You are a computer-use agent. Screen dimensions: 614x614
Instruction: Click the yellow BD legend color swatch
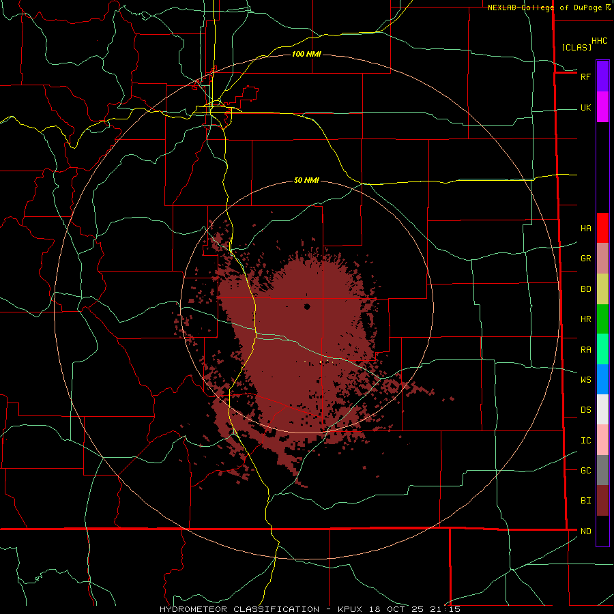[602, 289]
